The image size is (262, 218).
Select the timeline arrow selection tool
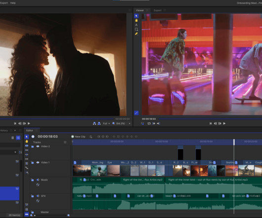[x=27, y=137]
